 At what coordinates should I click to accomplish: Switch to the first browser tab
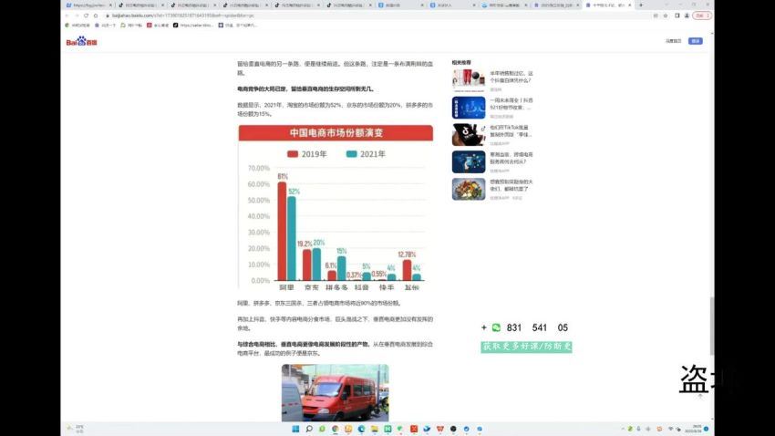(88, 5)
